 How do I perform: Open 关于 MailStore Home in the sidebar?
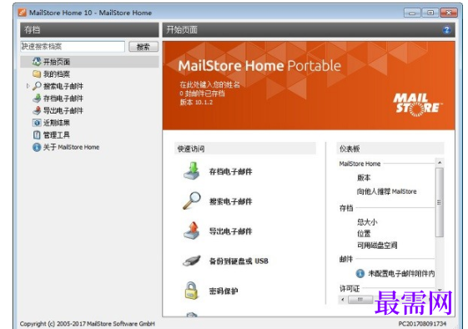click(x=72, y=147)
